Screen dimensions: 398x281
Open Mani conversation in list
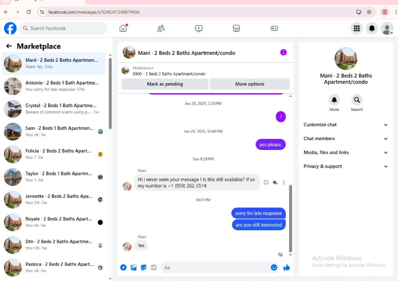pos(53,63)
